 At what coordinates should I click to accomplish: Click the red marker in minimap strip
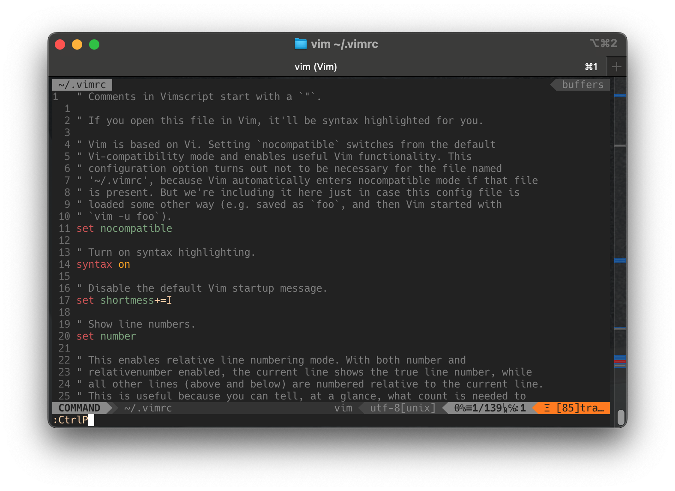point(620,361)
